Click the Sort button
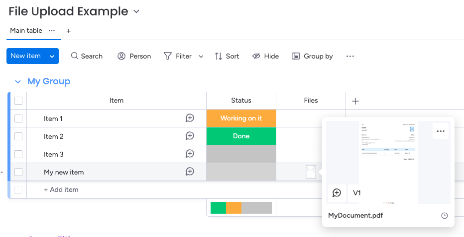Viewport: 464px width, 237px height. coord(227,57)
